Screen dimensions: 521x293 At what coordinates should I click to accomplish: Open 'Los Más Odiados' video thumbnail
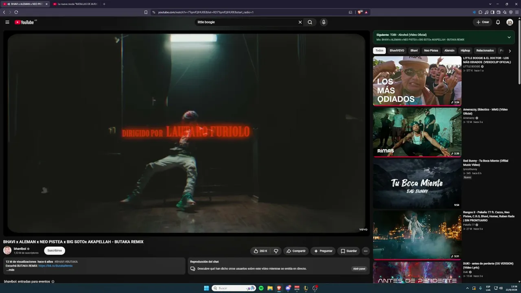417,81
